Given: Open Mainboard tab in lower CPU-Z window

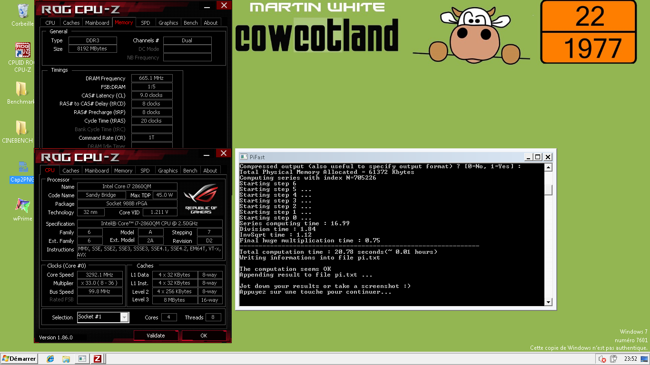Looking at the screenshot, I should pos(97,170).
